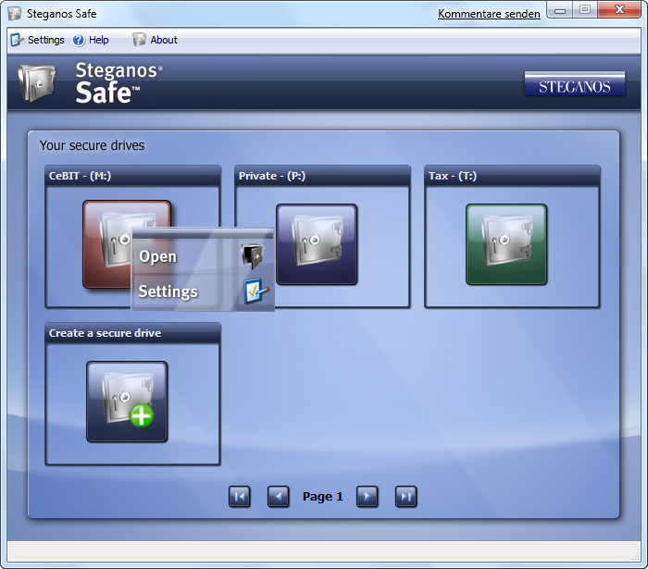Click the Kommentare senden link
This screenshot has width=648, height=569.
click(489, 14)
